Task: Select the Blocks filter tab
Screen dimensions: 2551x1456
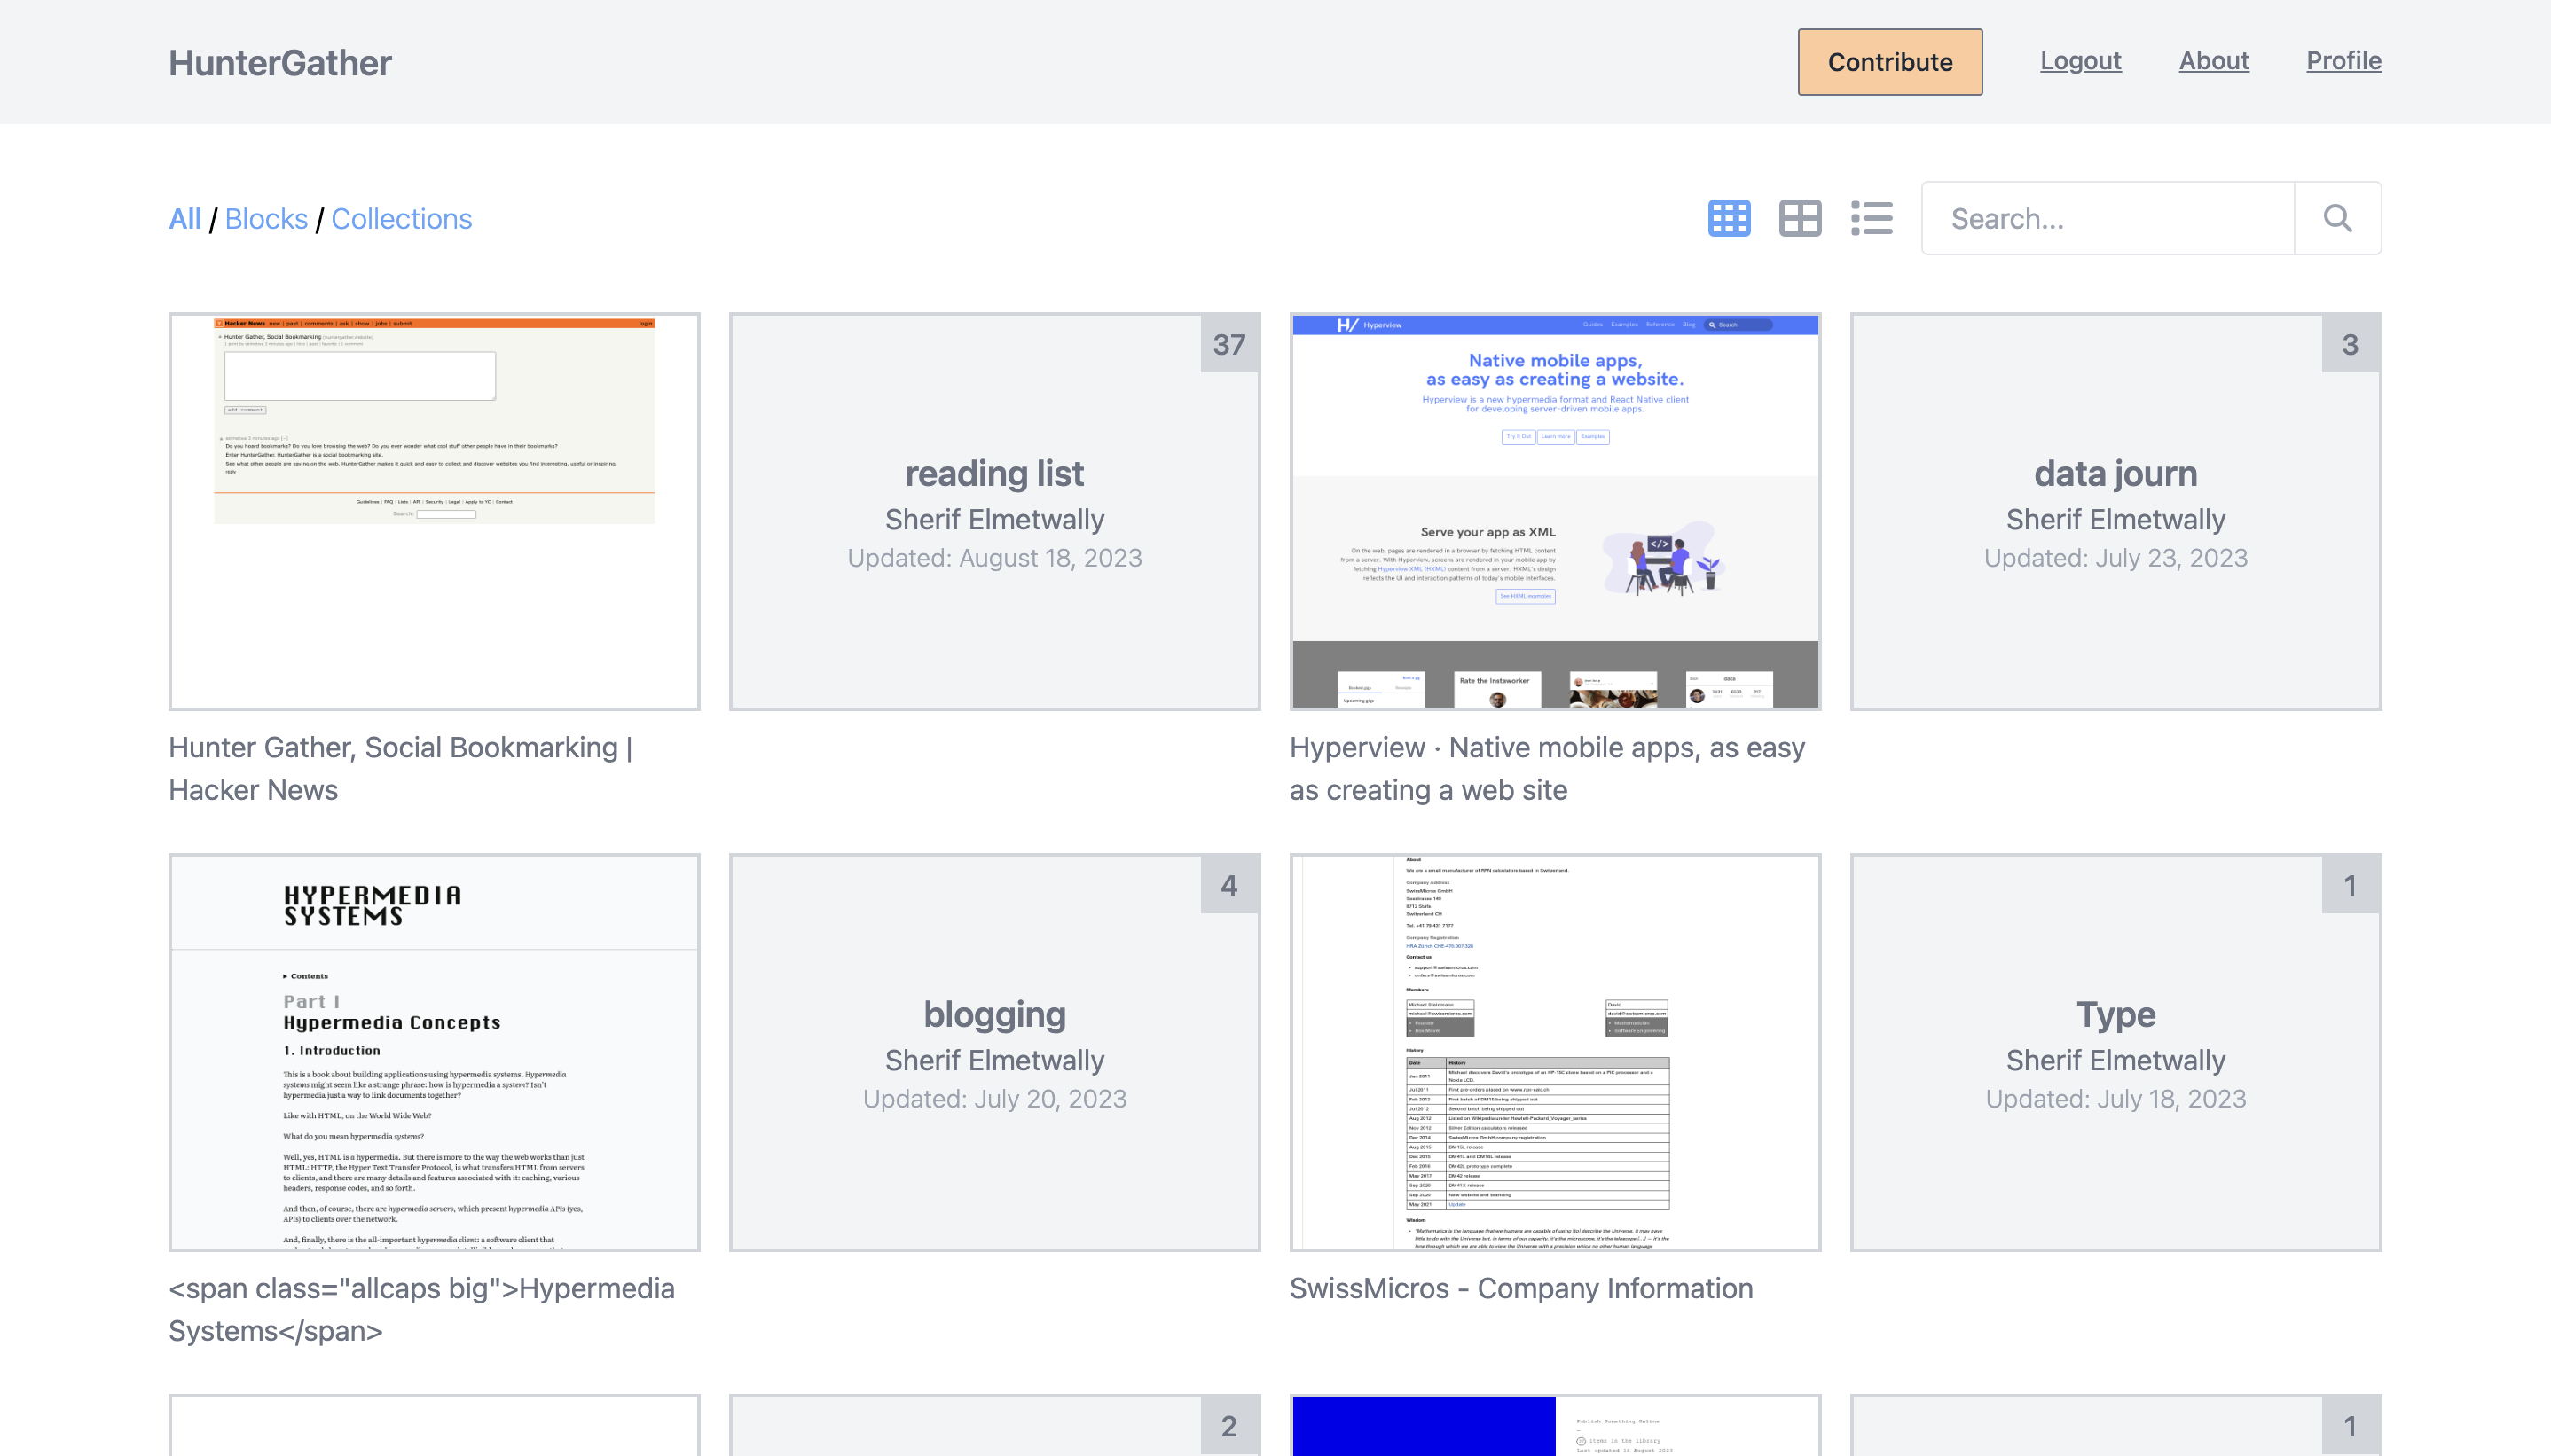Action: coord(266,219)
